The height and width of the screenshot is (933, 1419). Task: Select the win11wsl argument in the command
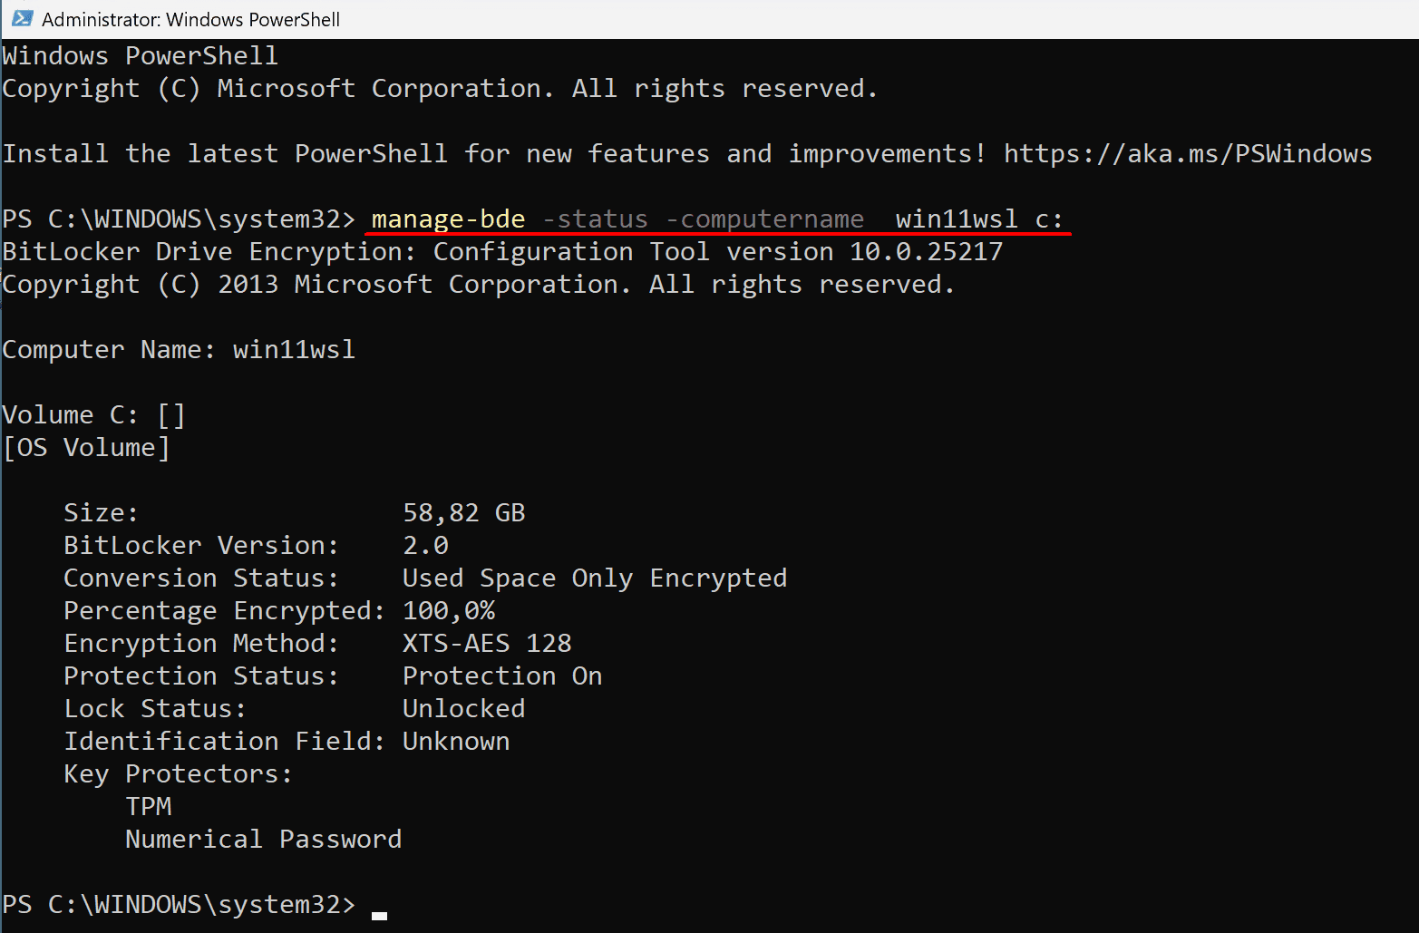pyautogui.click(x=956, y=219)
